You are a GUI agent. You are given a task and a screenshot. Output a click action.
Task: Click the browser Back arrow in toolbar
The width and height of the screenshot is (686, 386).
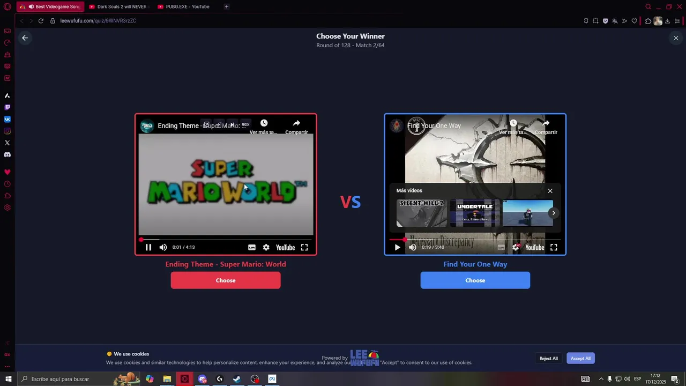click(x=21, y=21)
